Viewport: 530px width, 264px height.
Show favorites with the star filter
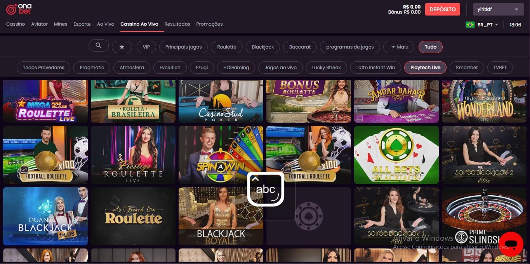click(122, 47)
